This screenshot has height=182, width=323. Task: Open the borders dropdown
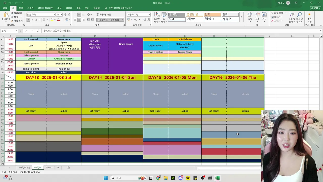pyautogui.click(x=47, y=20)
